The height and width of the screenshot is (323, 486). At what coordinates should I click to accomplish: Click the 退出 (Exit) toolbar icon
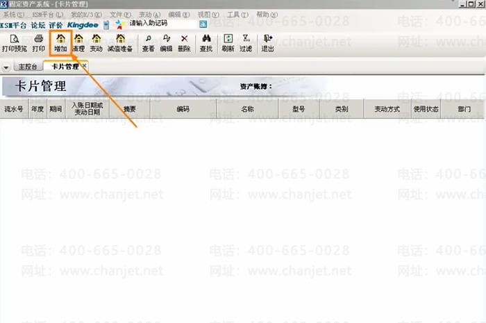[267, 40]
